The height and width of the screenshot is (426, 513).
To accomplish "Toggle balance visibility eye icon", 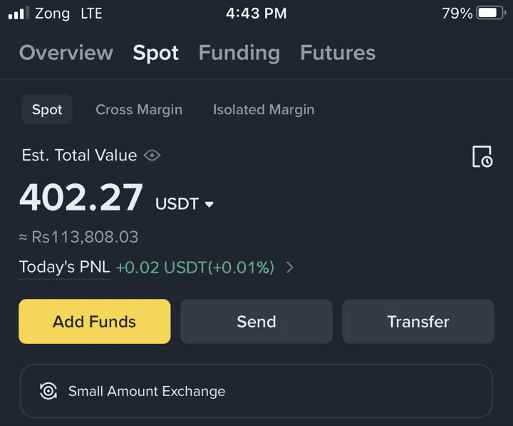I will [152, 156].
